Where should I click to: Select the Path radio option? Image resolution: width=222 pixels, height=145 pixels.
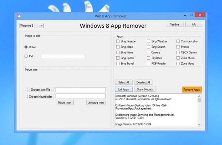point(26,56)
